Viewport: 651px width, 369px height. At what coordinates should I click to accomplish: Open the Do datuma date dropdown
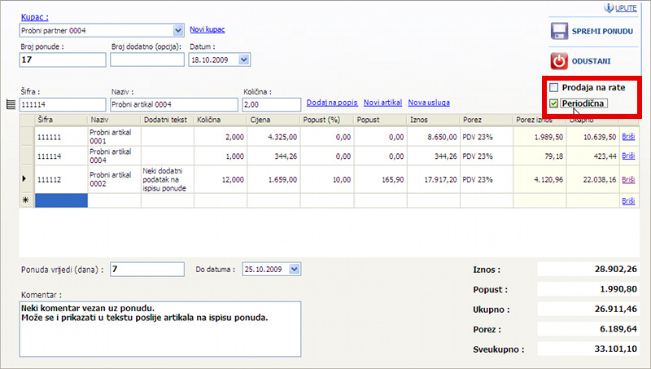click(295, 269)
